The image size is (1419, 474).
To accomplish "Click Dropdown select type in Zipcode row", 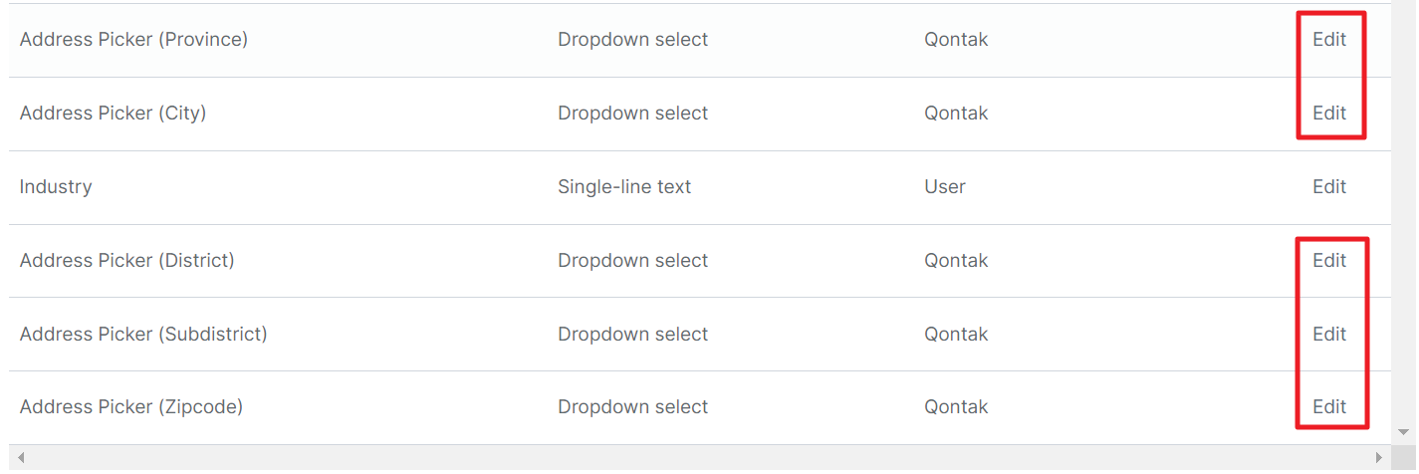I will point(632,407).
